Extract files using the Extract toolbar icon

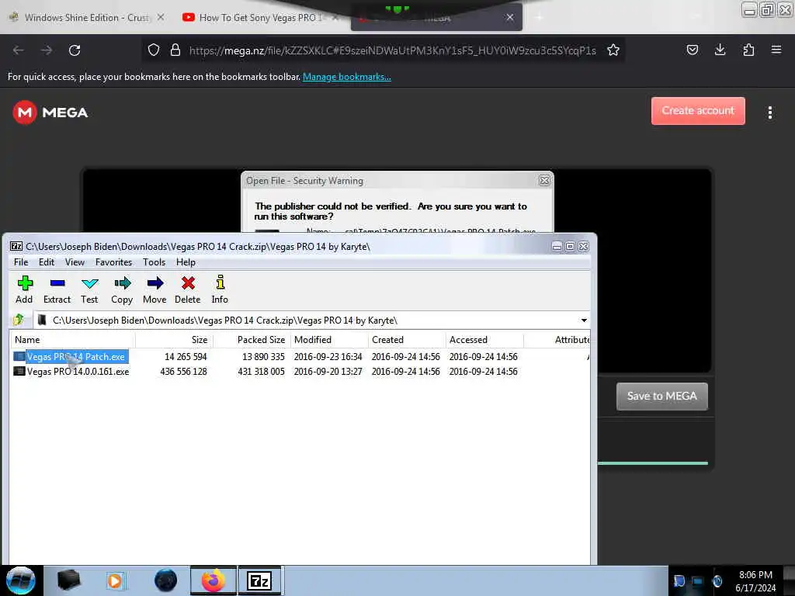(x=57, y=289)
